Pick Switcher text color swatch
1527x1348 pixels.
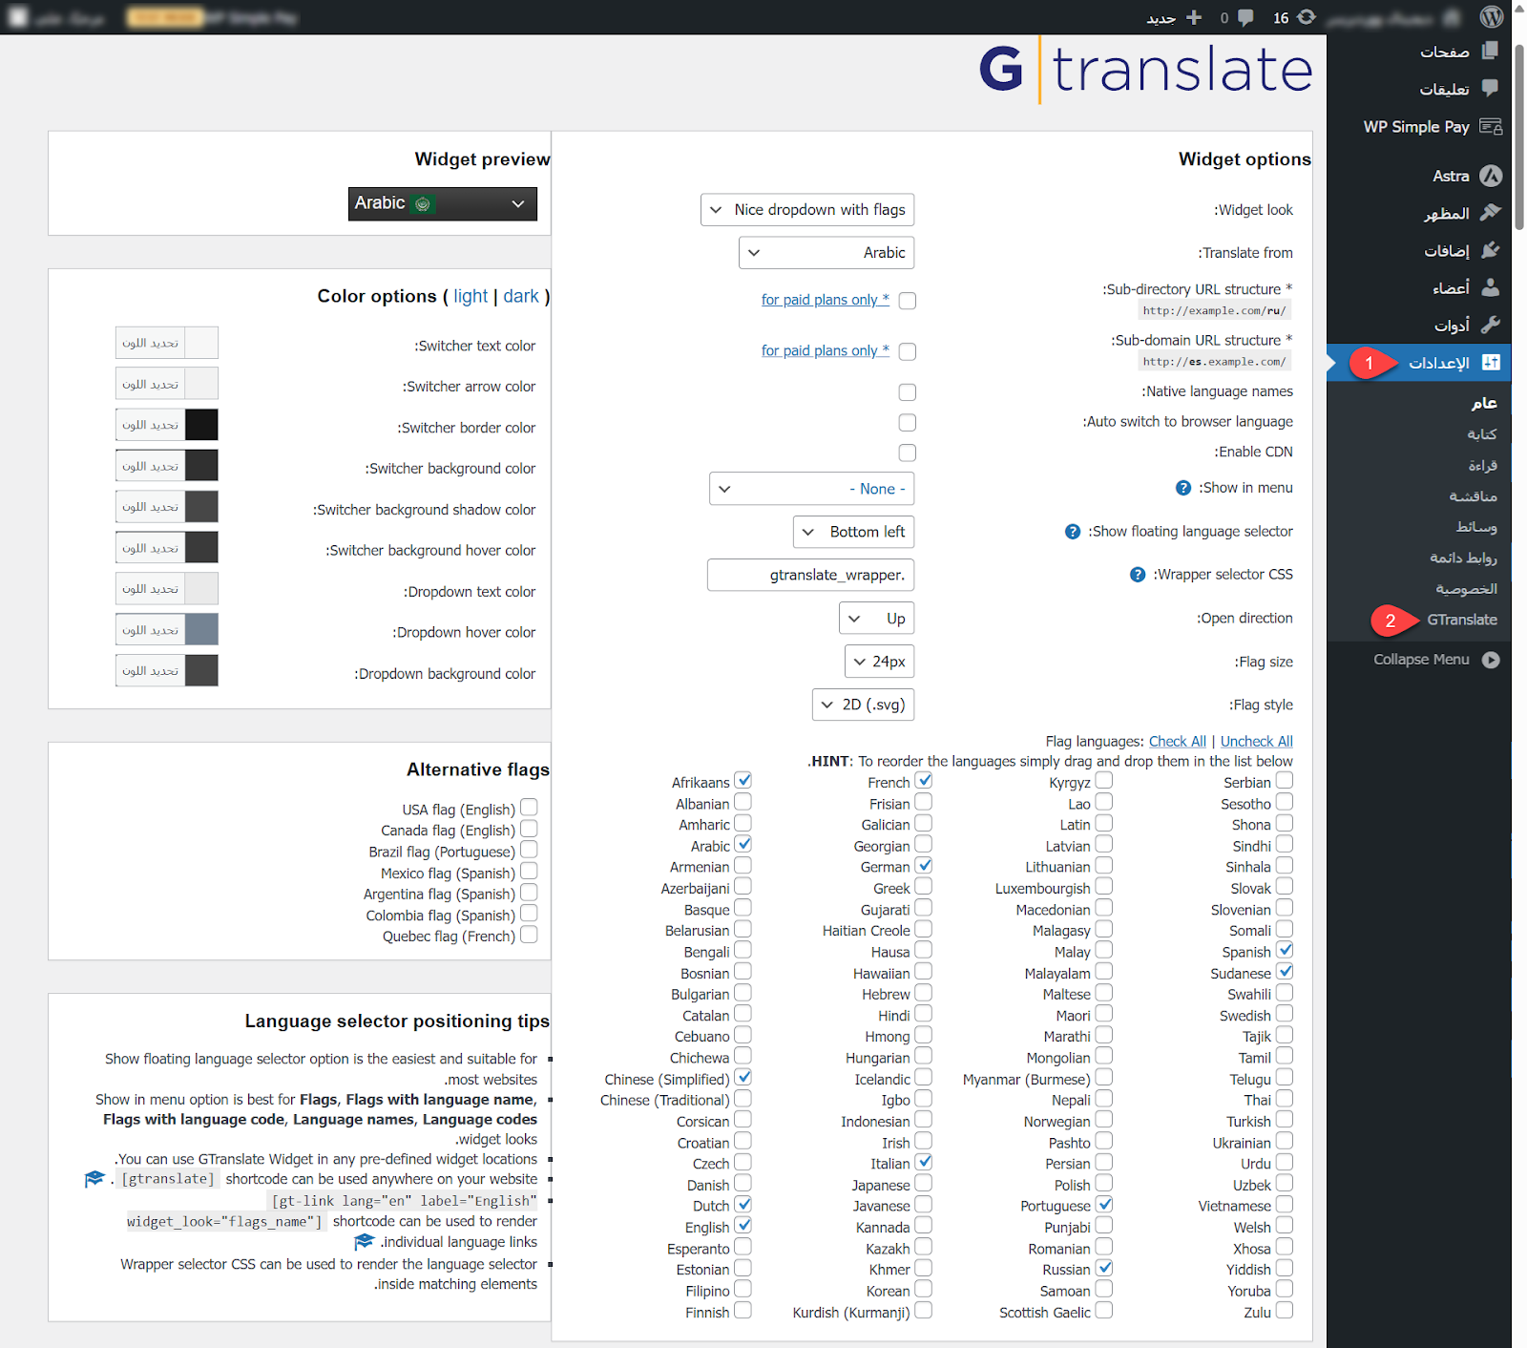click(201, 343)
